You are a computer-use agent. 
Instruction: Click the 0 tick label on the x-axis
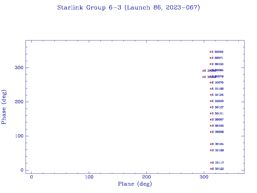[x=32, y=177]
